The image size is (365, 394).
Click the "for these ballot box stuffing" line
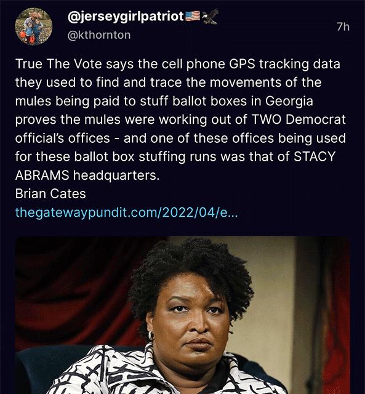click(x=175, y=156)
